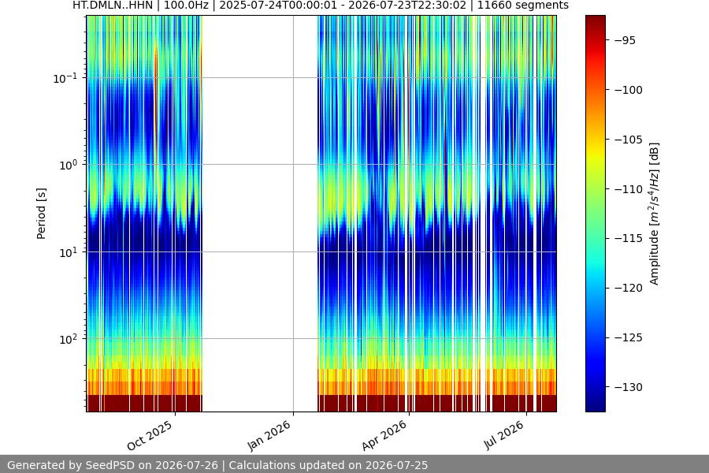Click 'Calculations updated on 2026-07-25' footer text
The width and height of the screenshot is (709, 473).
[x=329, y=465]
